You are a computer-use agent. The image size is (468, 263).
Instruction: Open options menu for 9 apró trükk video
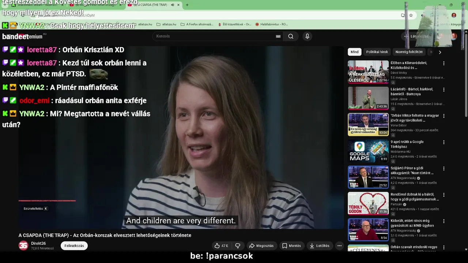tap(444, 142)
